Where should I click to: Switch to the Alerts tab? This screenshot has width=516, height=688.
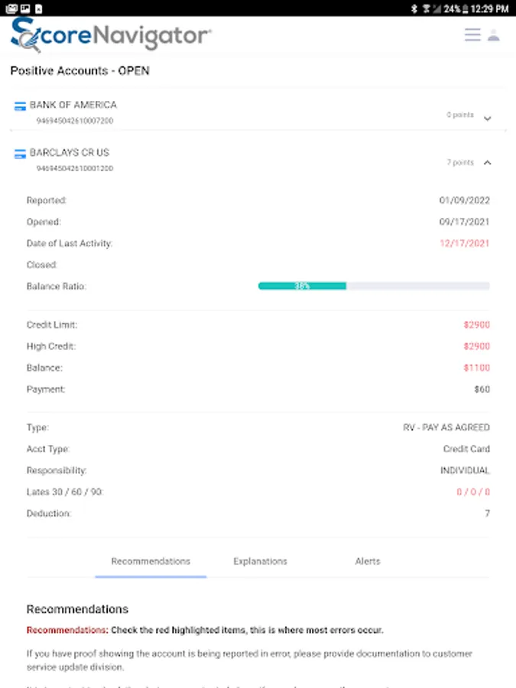point(368,561)
